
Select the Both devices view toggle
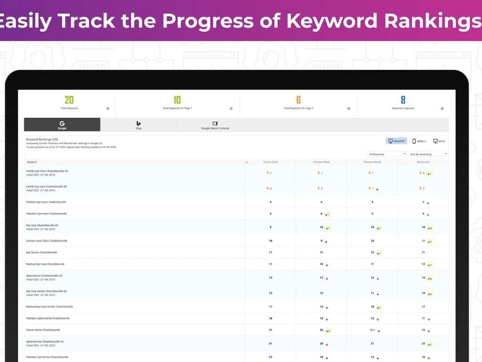(439, 141)
